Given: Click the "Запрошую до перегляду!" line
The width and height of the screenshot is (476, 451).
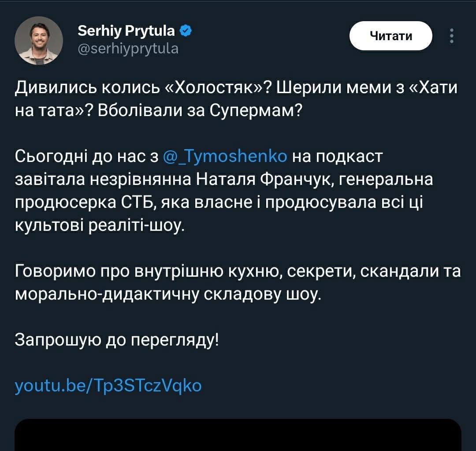Looking at the screenshot, I should pos(117,339).
